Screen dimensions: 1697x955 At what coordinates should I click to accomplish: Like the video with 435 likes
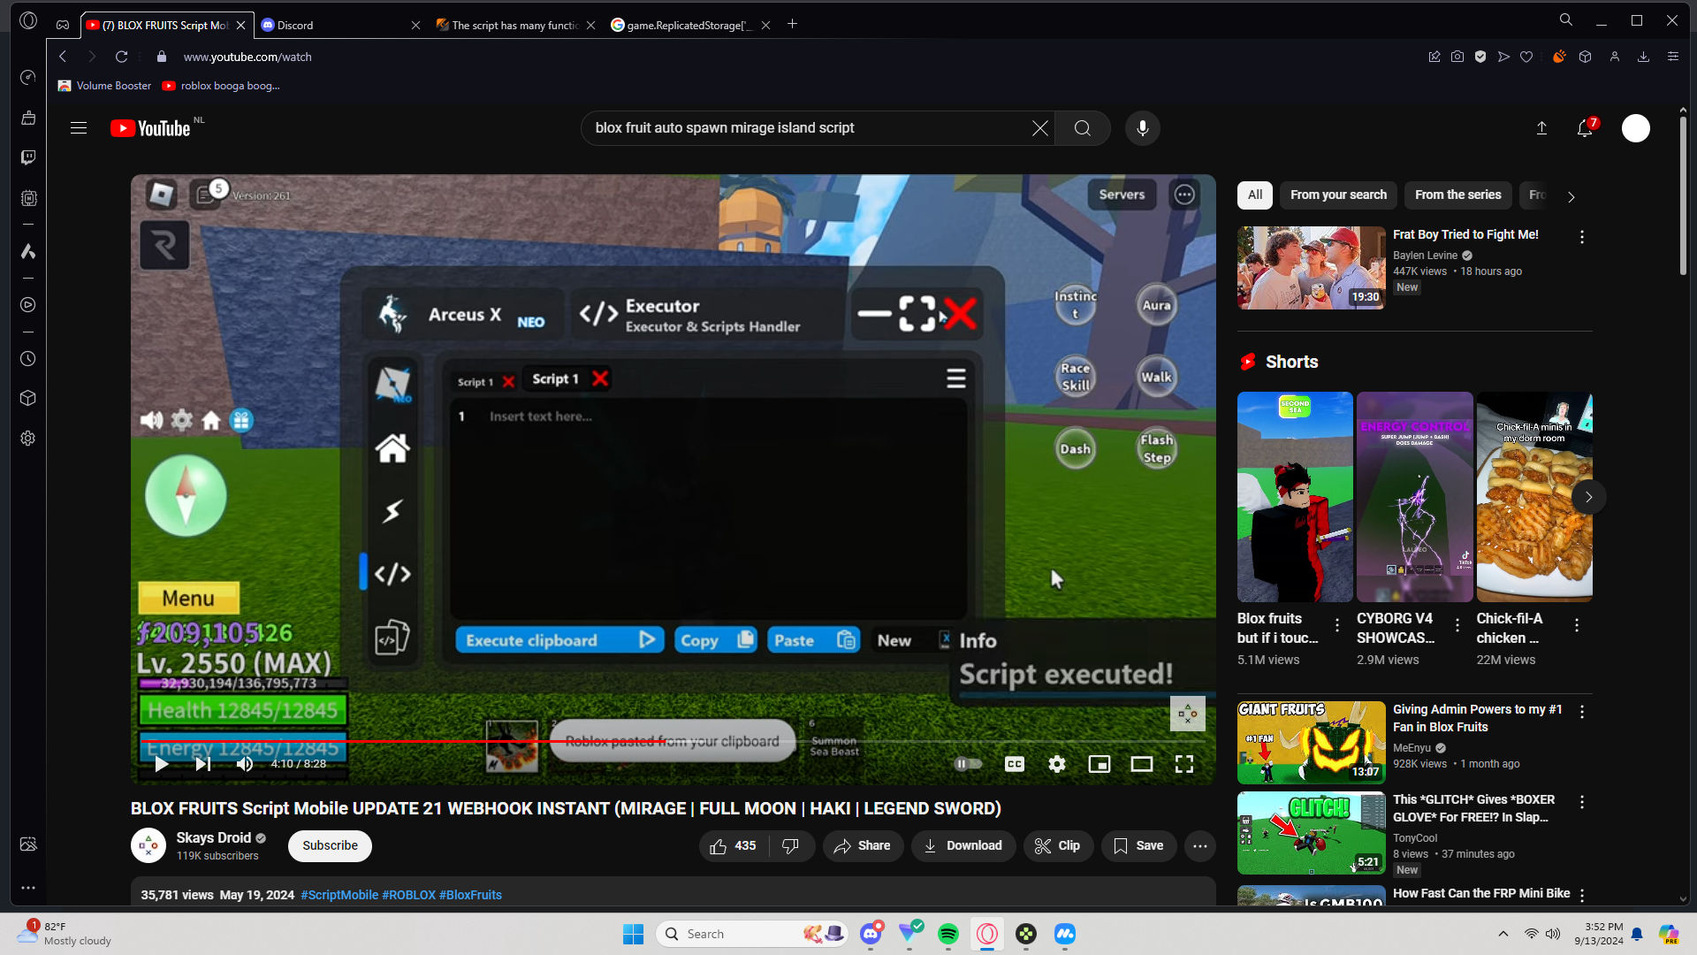point(734,846)
